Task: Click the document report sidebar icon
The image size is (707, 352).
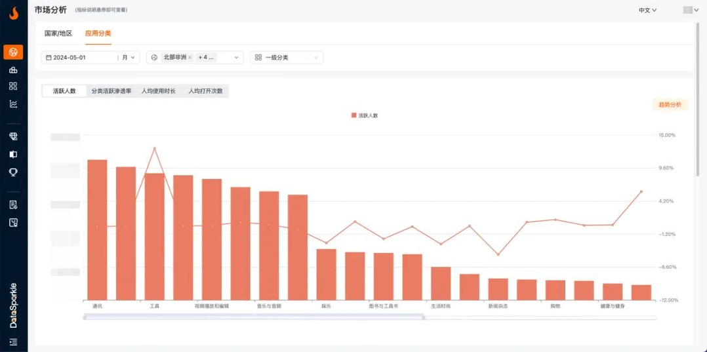Action: (x=13, y=205)
